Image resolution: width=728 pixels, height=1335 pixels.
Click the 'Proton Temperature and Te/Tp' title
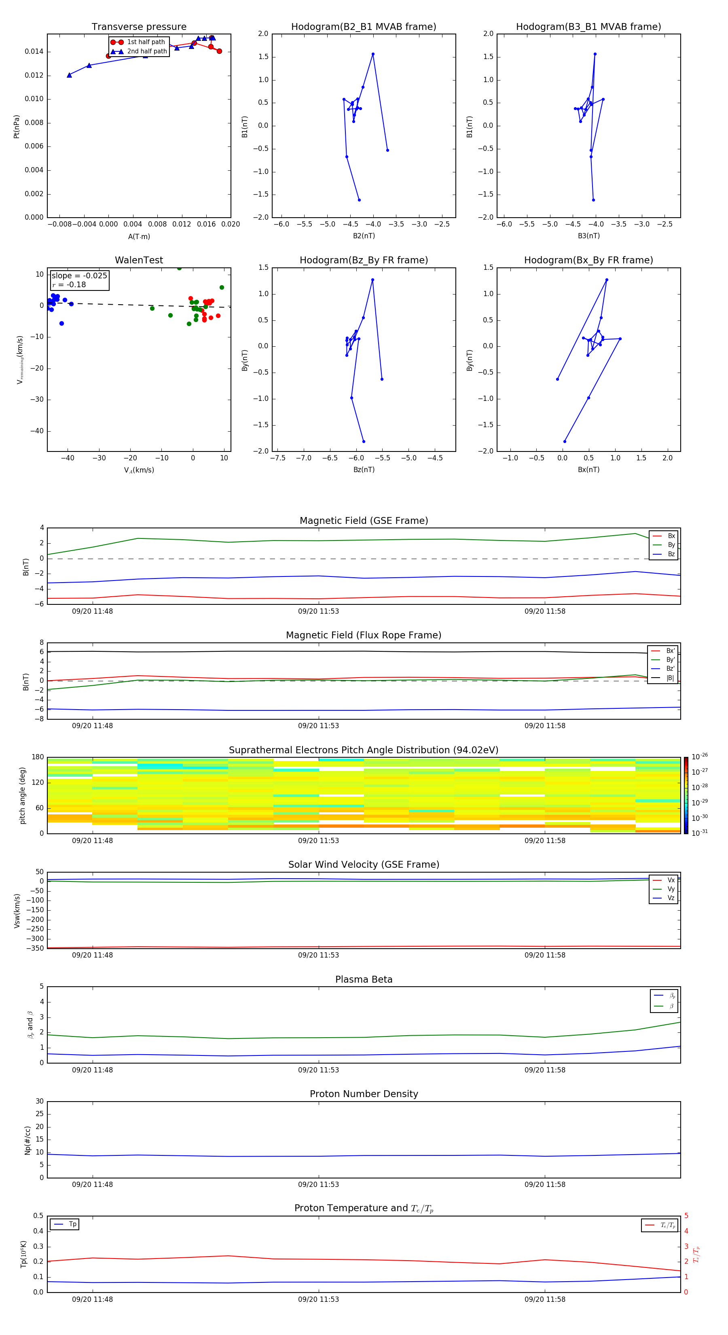coord(364,1208)
